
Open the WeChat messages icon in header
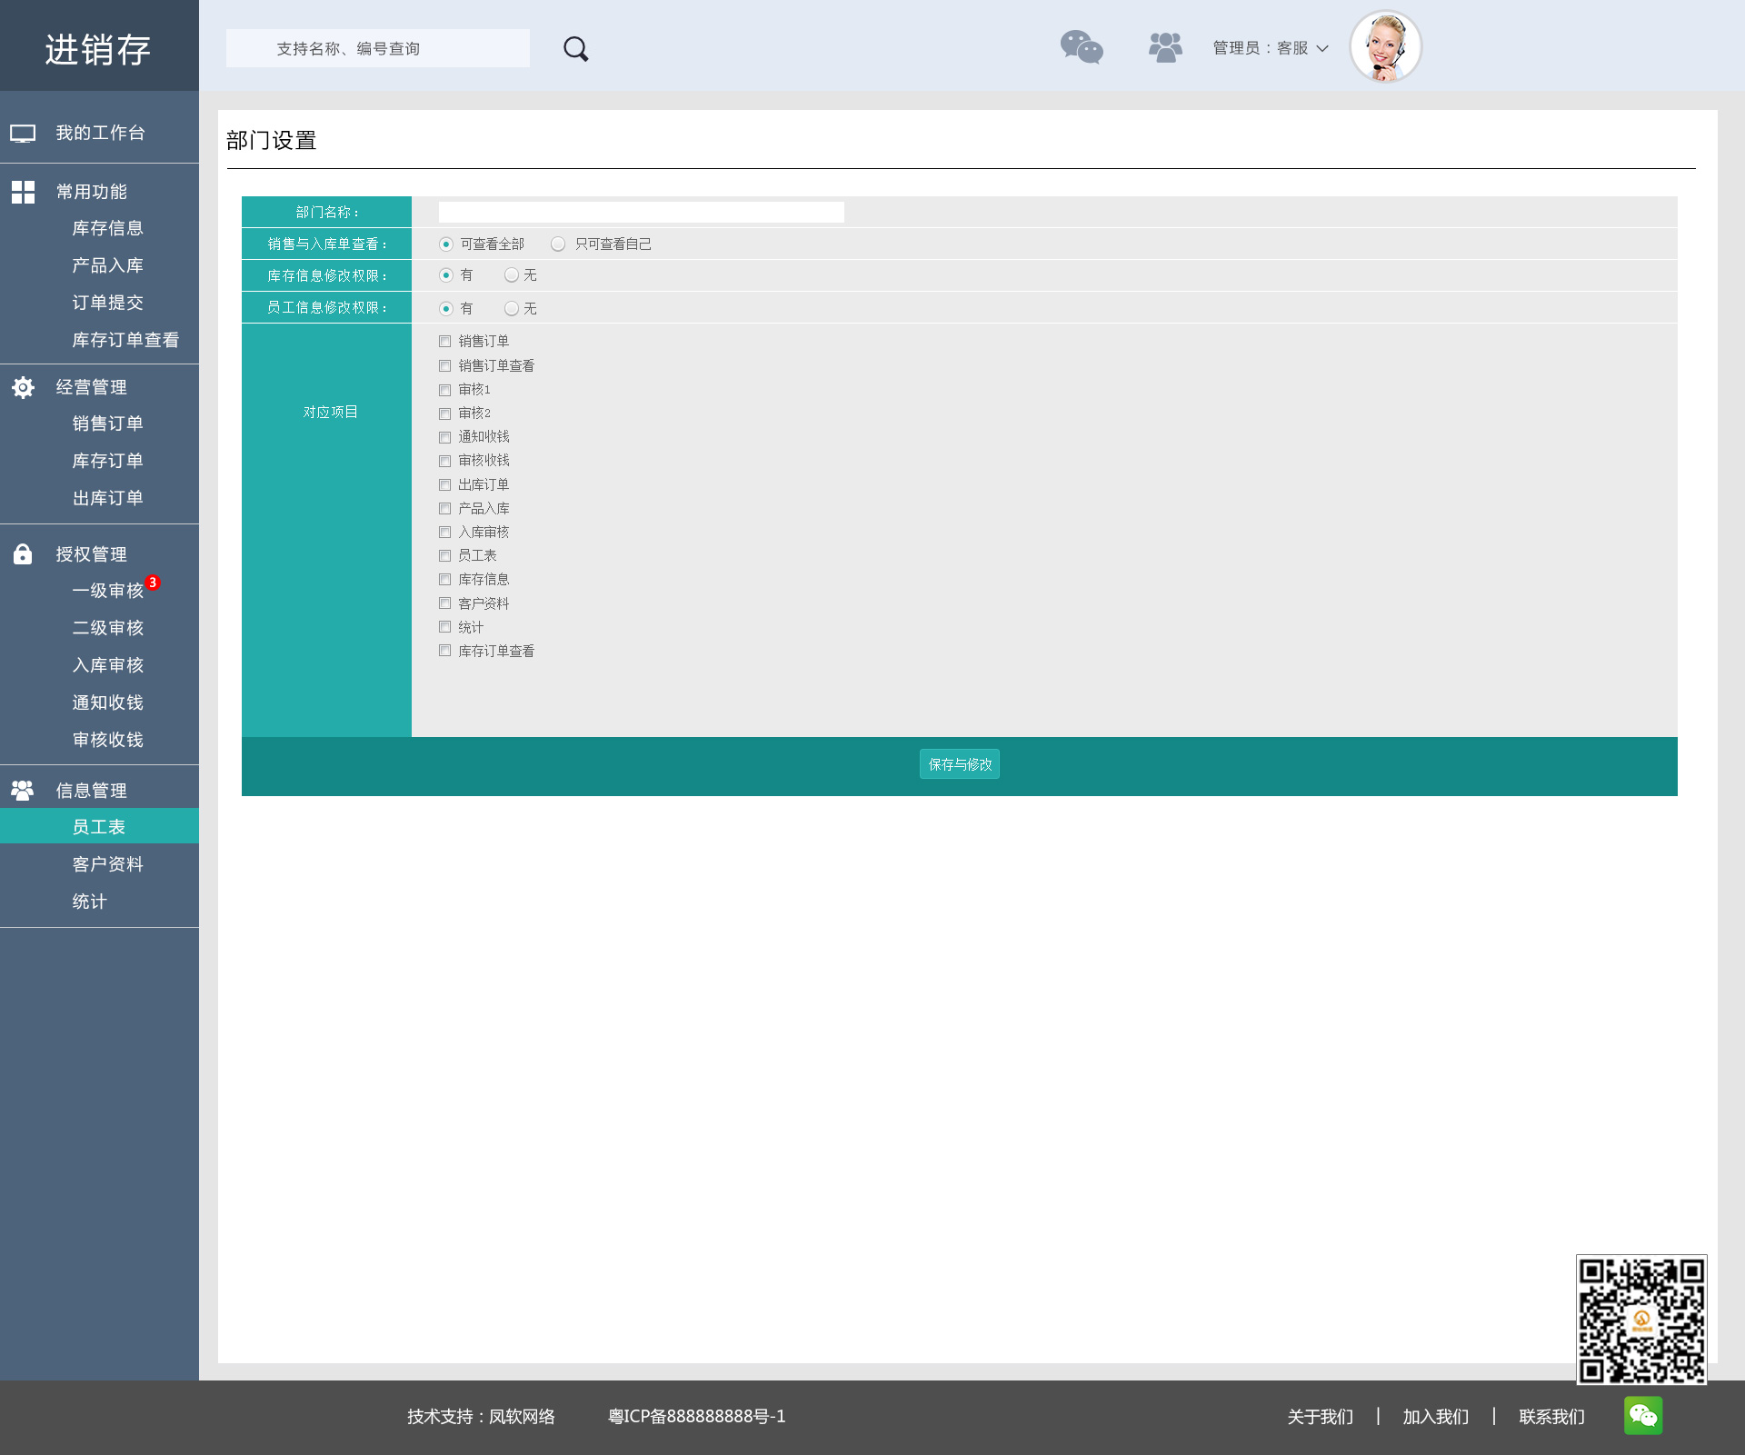[1082, 47]
